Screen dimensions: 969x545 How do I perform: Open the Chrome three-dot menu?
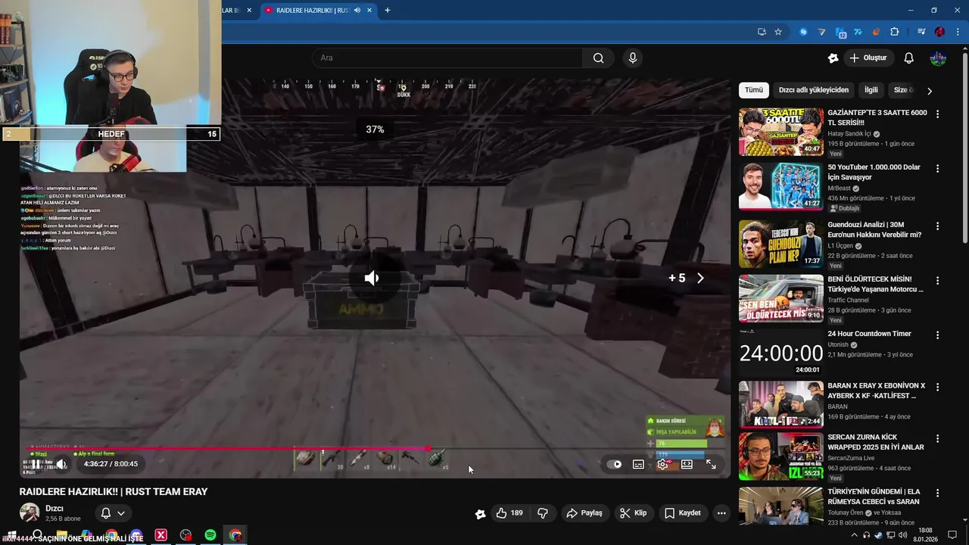958,32
